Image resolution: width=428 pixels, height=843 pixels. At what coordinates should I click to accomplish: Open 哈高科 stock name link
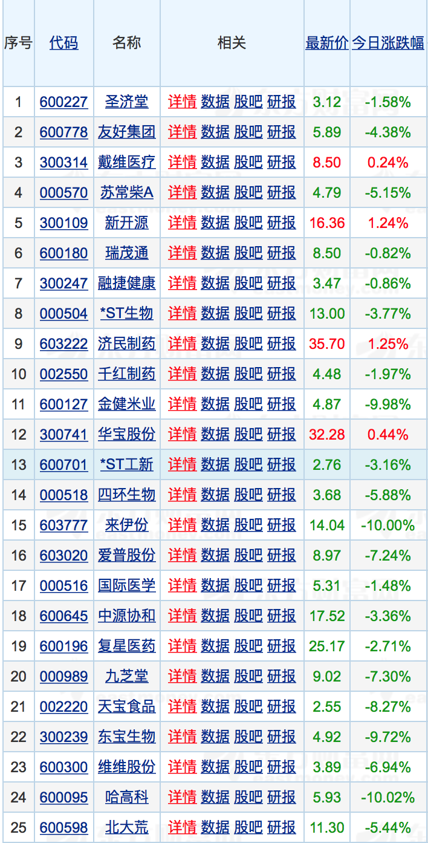(x=126, y=798)
